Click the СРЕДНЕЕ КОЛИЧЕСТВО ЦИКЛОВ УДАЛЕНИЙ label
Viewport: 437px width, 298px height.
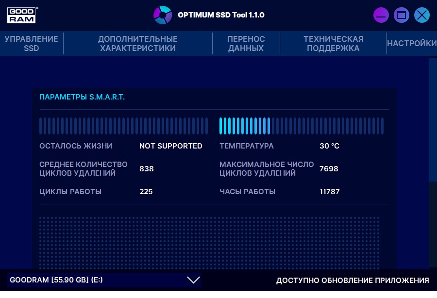(x=84, y=169)
